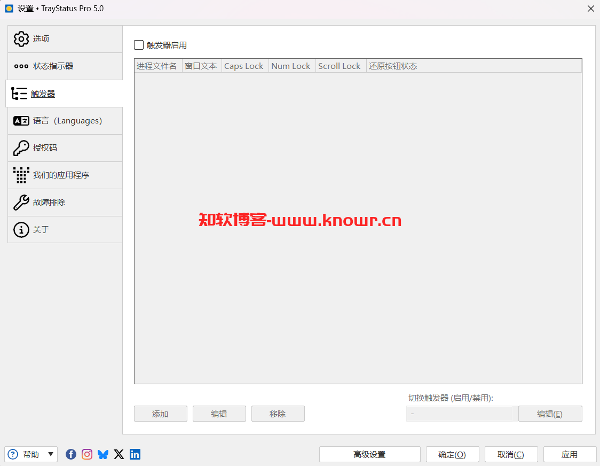Click the 取消(C) button
Image resolution: width=600 pixels, height=466 pixels.
click(511, 454)
